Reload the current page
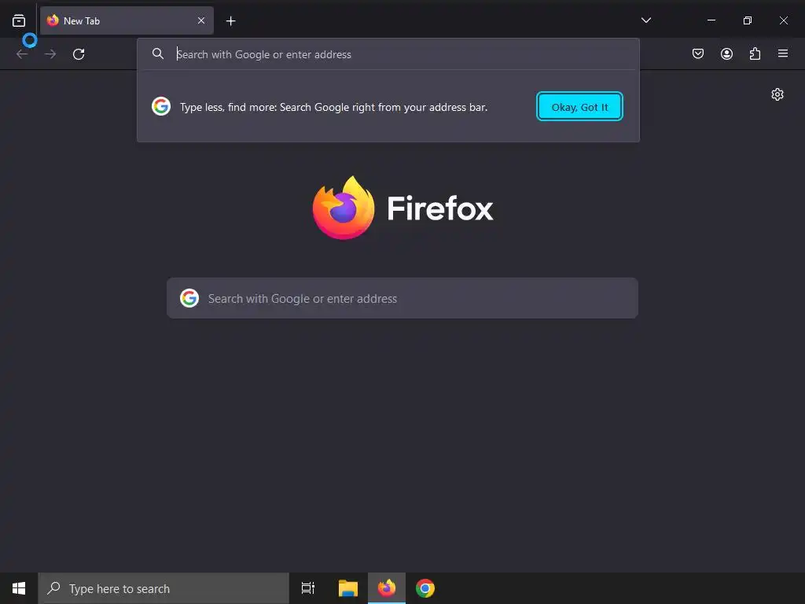 [x=79, y=54]
